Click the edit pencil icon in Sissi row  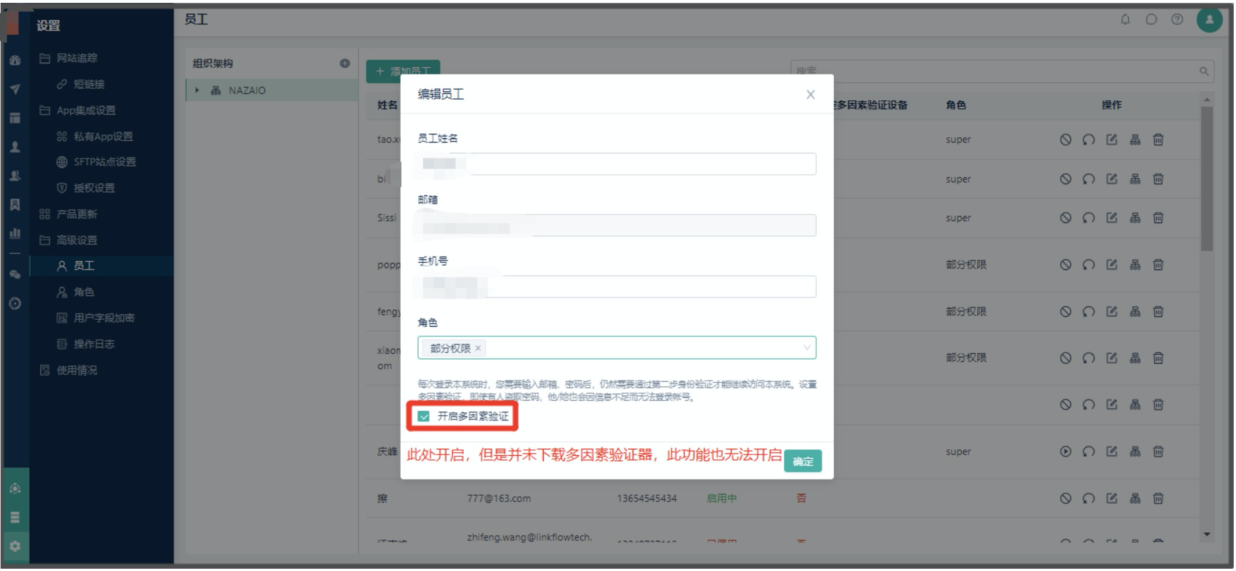tap(1111, 218)
